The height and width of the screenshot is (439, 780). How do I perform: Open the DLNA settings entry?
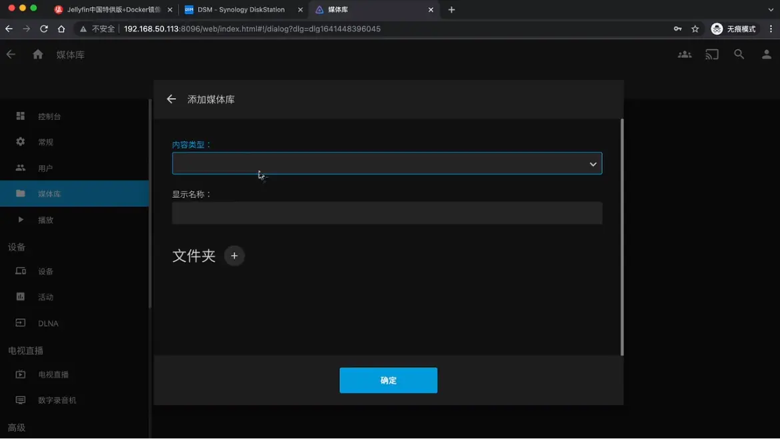(x=48, y=324)
